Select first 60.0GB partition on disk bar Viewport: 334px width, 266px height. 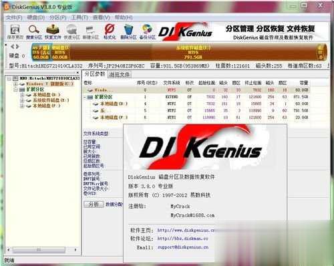[41, 52]
